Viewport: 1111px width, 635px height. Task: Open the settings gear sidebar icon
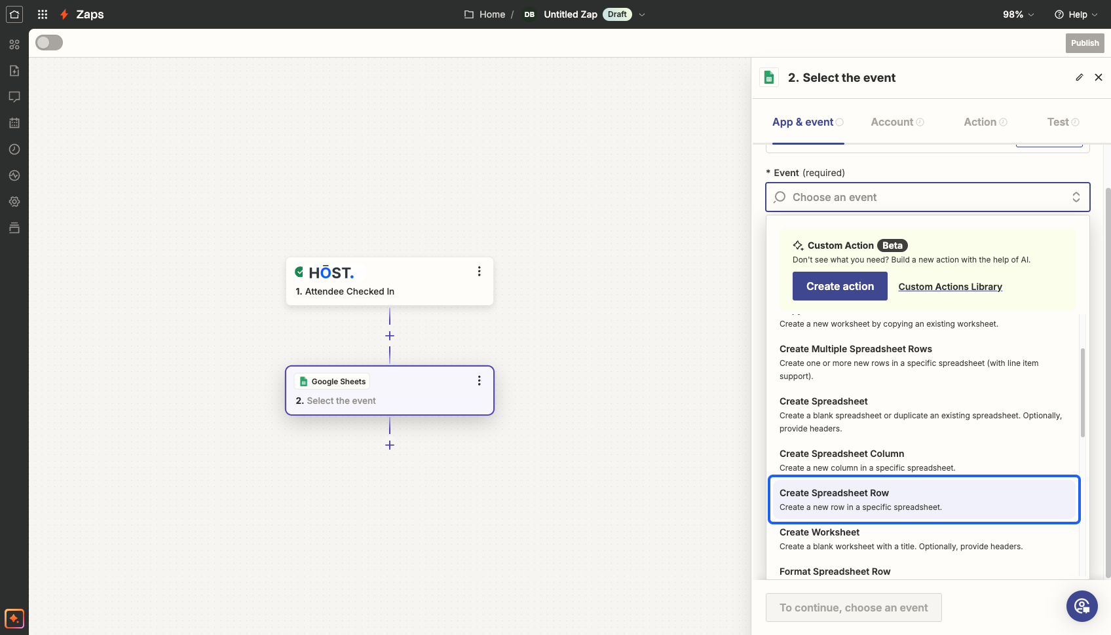point(14,202)
